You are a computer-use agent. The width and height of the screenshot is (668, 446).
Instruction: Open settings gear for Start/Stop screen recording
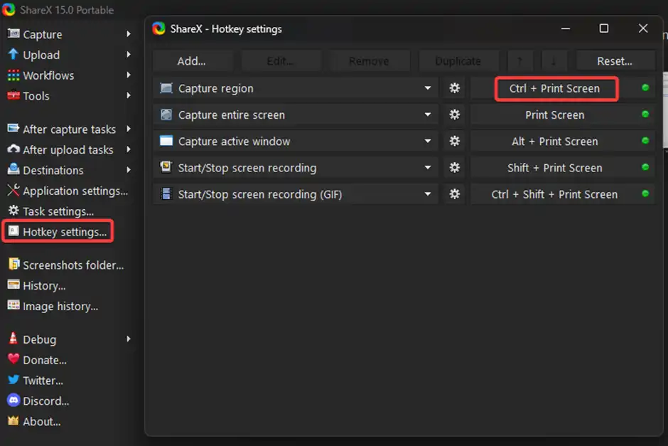[454, 167]
